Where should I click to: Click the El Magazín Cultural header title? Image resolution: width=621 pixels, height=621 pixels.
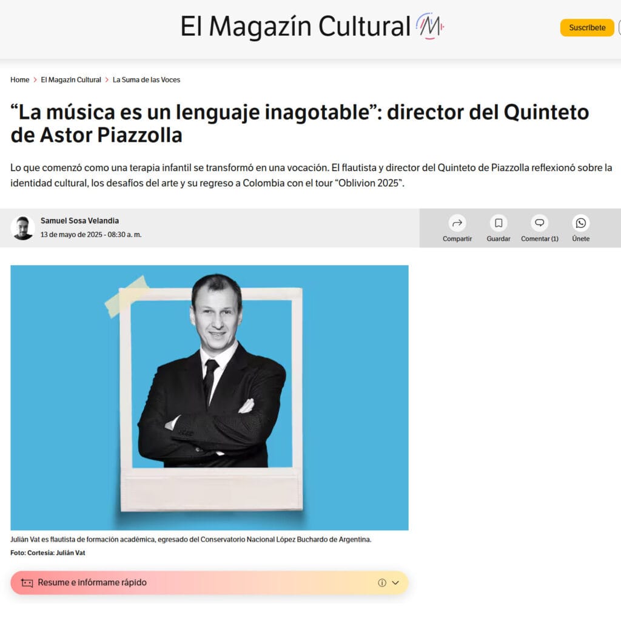click(x=295, y=27)
